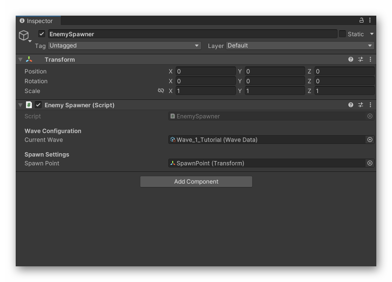Open Transform component presets
Image resolution: width=392 pixels, height=282 pixels.
coord(361,59)
